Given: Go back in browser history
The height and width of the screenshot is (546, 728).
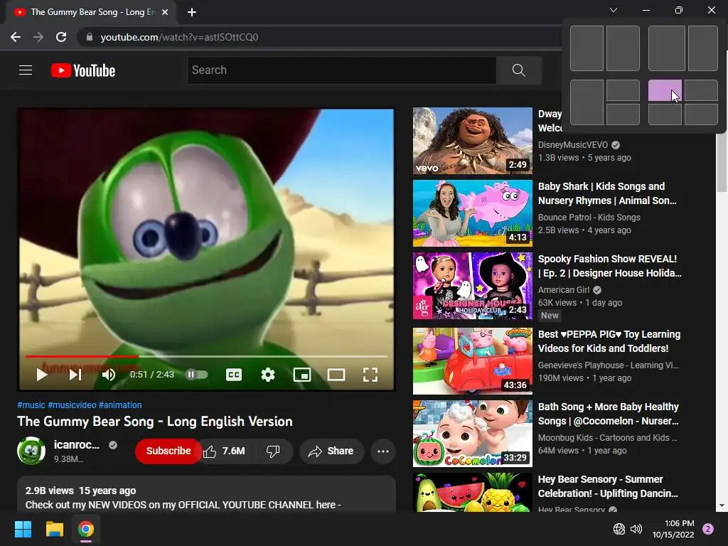Looking at the screenshot, I should coord(16,37).
